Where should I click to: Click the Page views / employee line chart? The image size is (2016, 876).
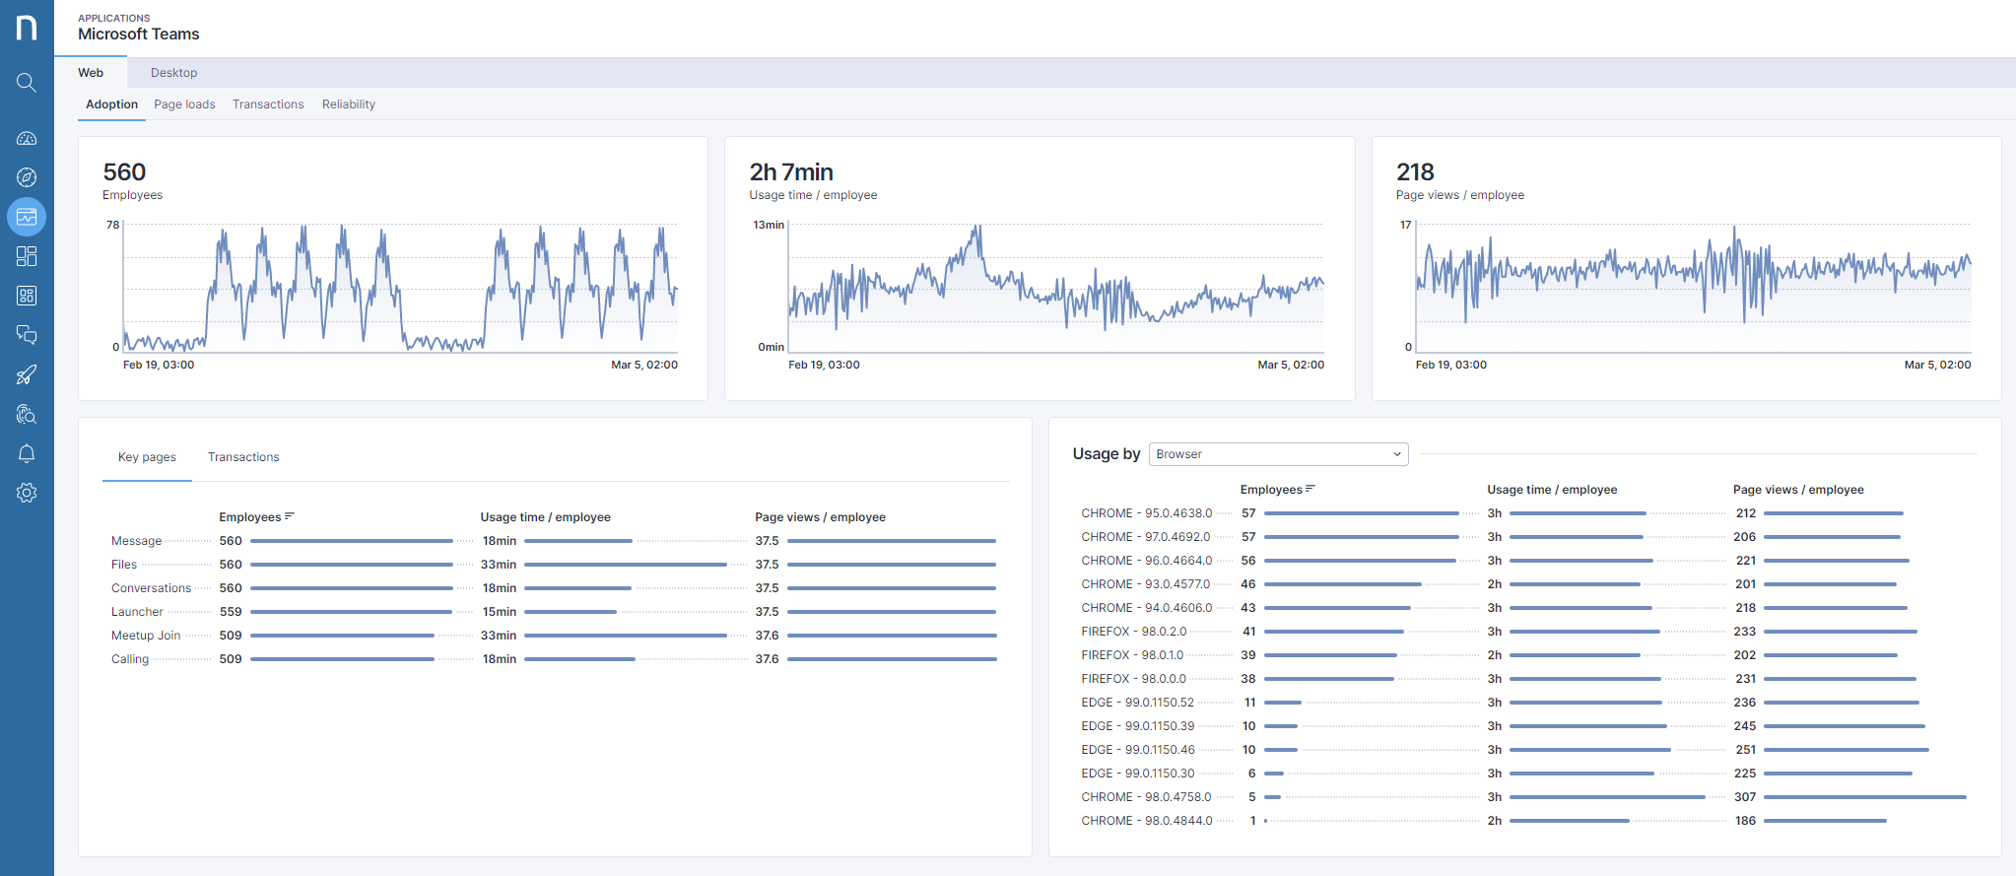click(x=1694, y=288)
